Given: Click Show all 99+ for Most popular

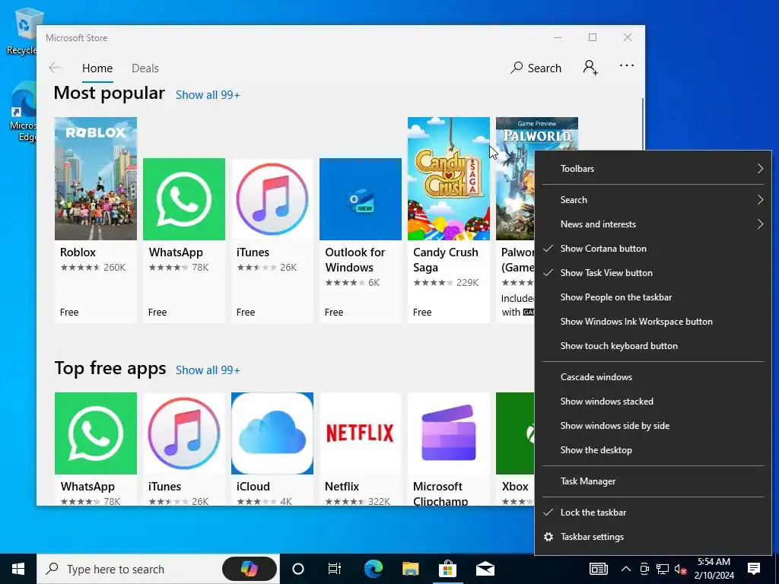Looking at the screenshot, I should click(x=208, y=95).
